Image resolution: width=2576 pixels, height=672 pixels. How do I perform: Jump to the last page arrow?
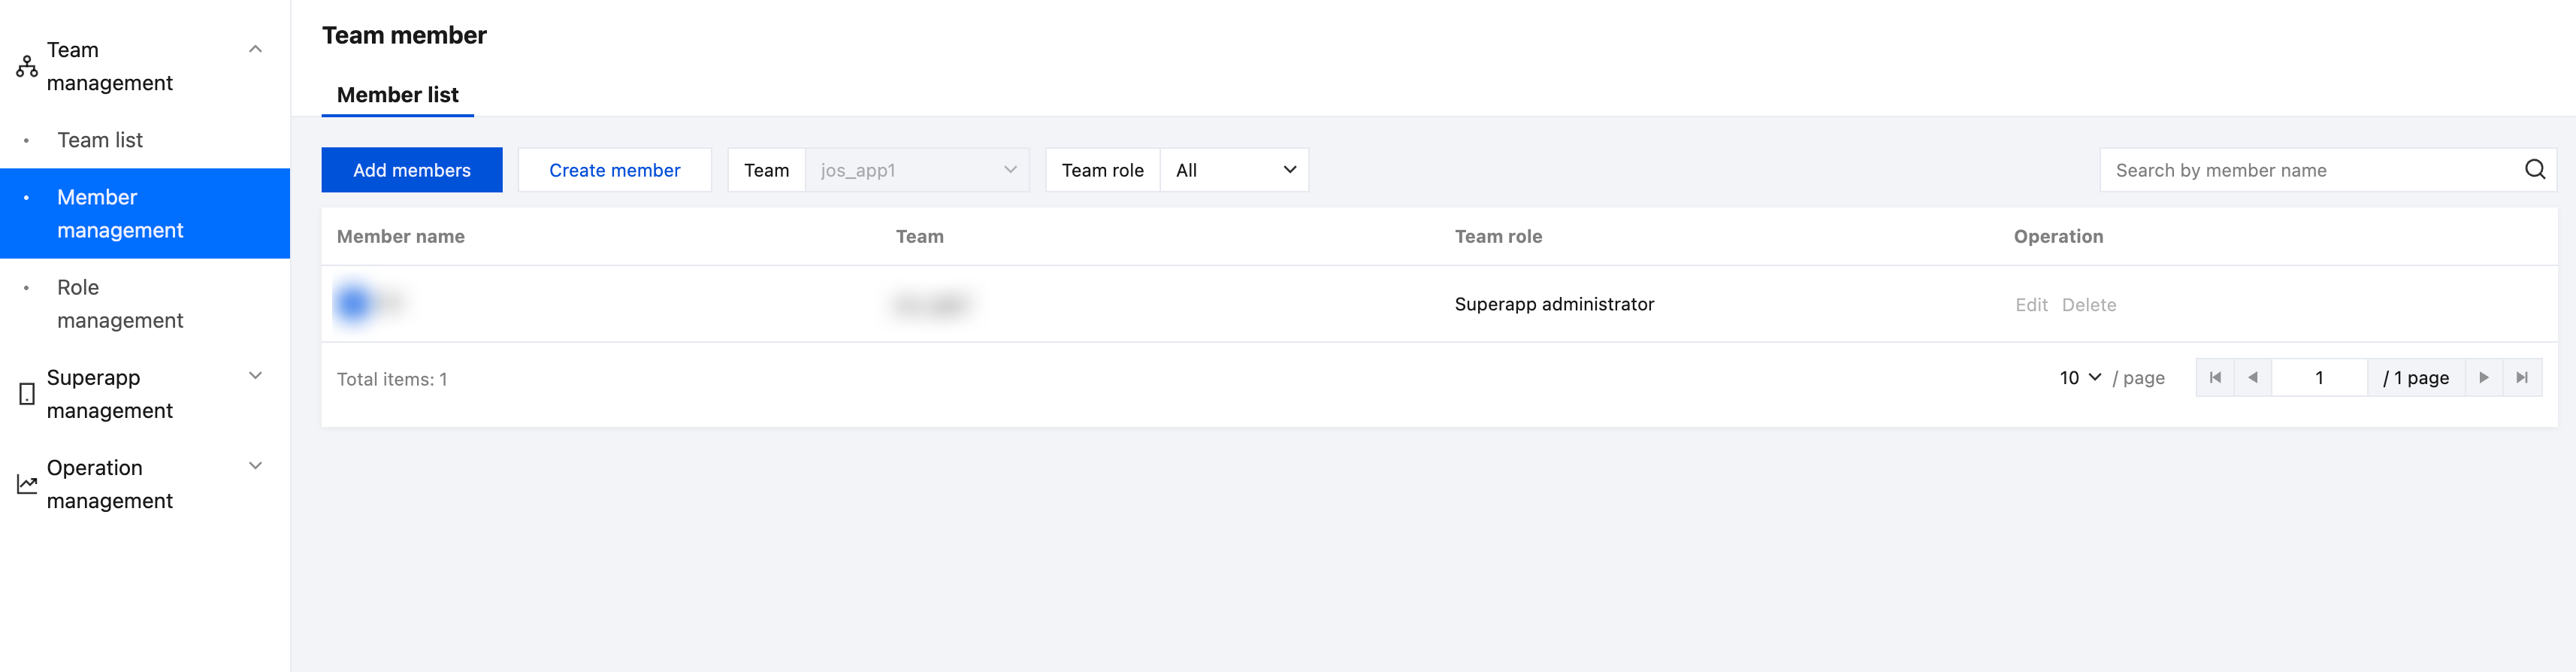(2522, 378)
